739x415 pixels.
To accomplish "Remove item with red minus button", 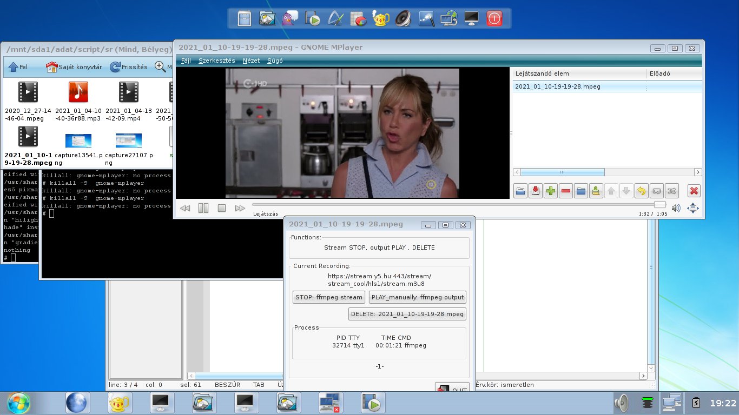I will (x=566, y=191).
